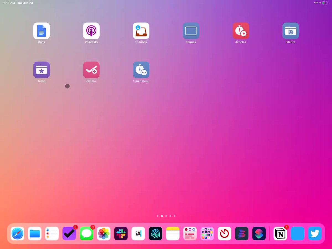
Task: Open the fingerprint icon app in dock
Action: [x=155, y=234]
